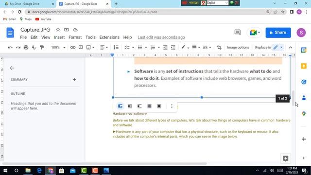
Task: Click the Explore button at bottom right
Action: coord(286,158)
